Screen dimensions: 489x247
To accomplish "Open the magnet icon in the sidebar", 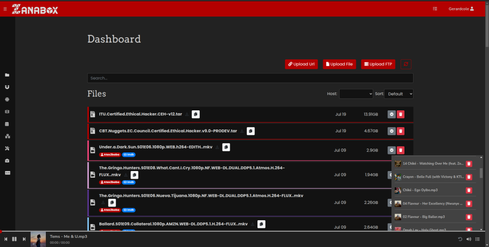I will pos(7,87).
